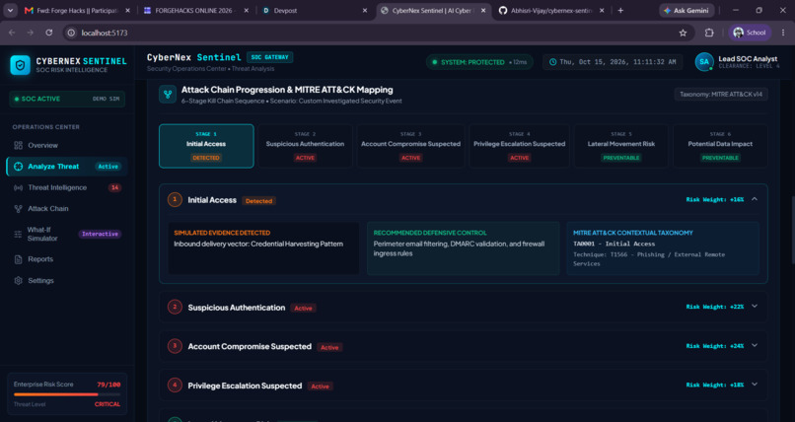Click the 'CRITICAL' threat level text
Screen dimensions: 795x422
108,404
